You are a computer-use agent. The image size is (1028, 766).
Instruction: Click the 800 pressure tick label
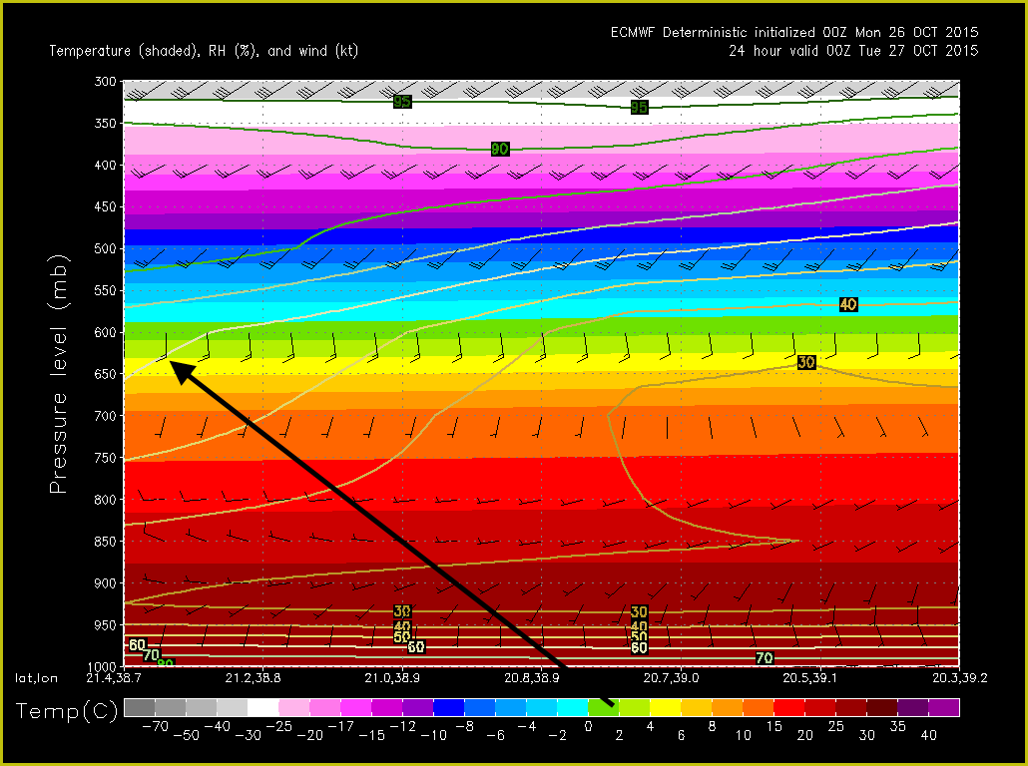pyautogui.click(x=105, y=500)
